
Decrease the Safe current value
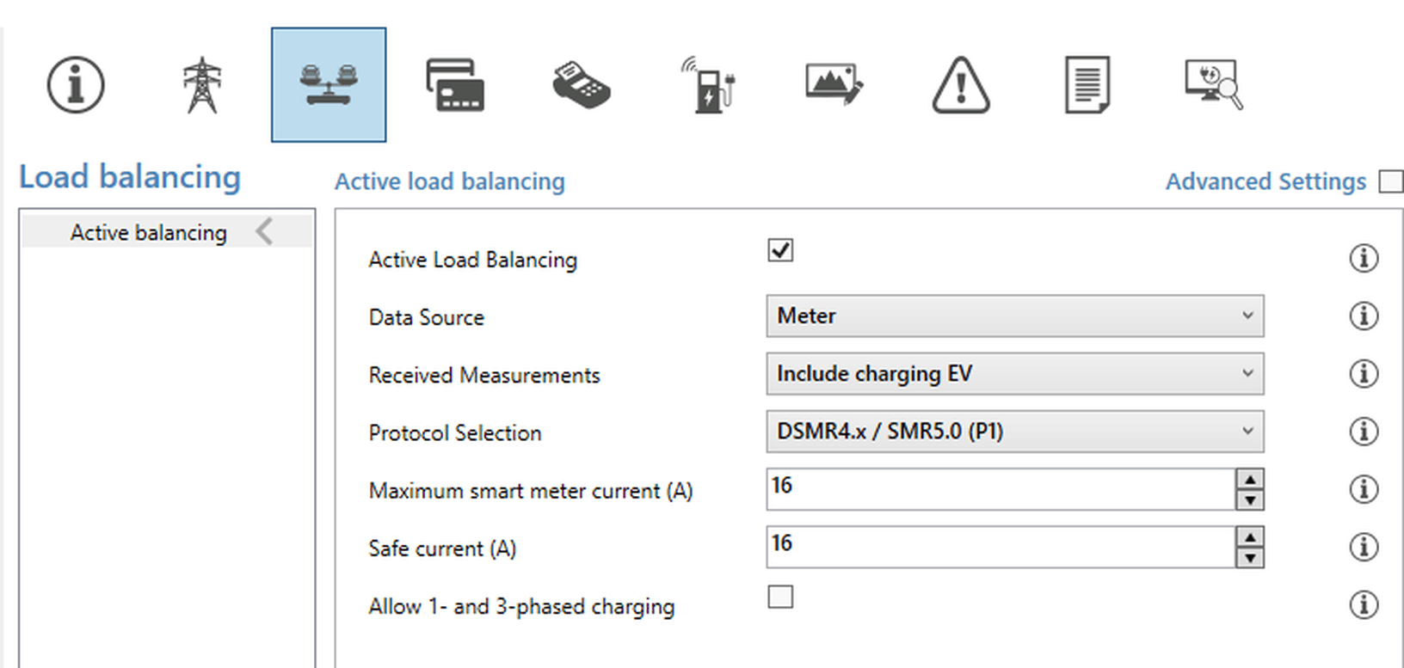click(x=1250, y=558)
